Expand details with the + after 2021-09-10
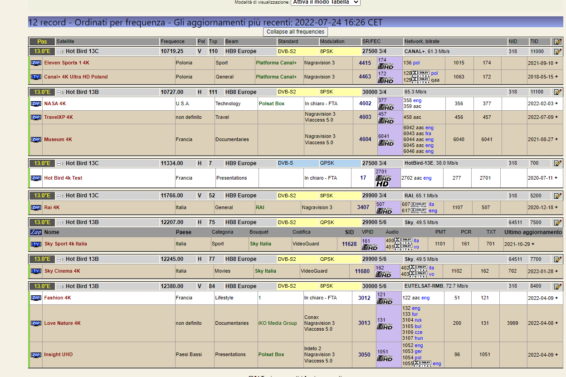 tap(556, 63)
